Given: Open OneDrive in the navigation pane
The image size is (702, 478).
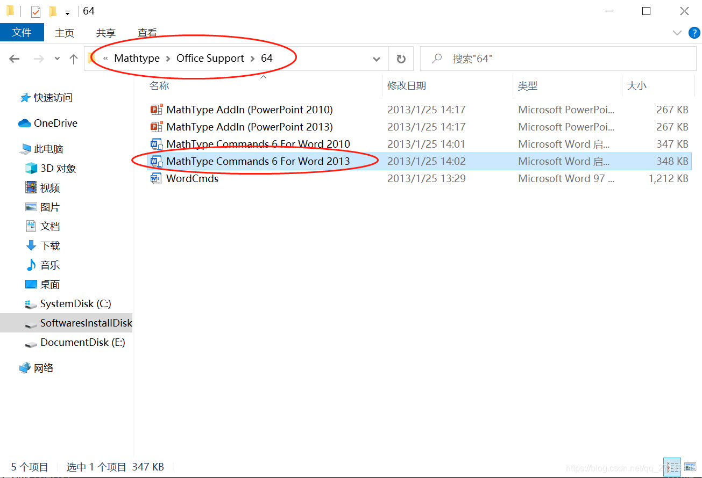Looking at the screenshot, I should pos(55,123).
